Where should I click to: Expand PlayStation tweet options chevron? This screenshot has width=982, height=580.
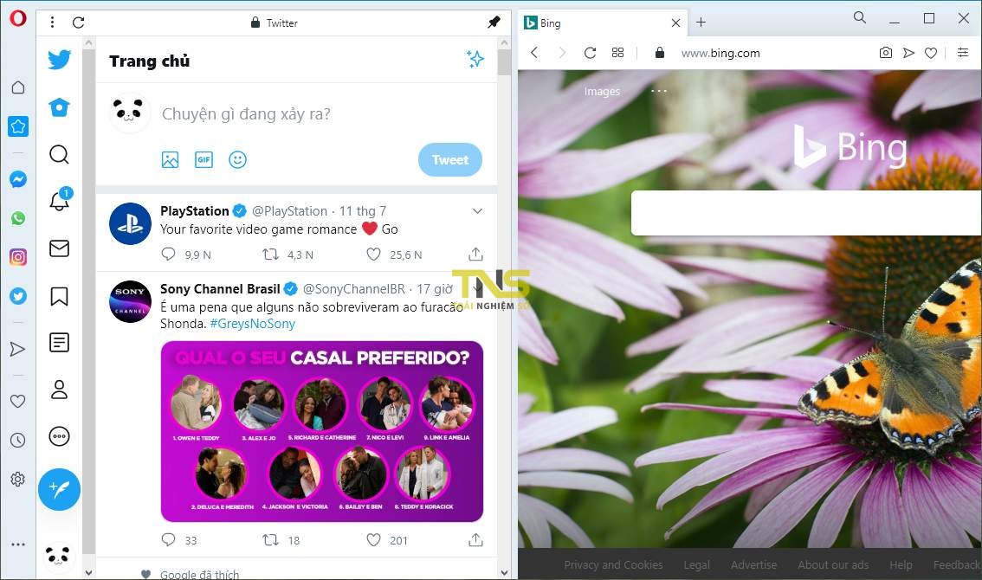(x=477, y=211)
